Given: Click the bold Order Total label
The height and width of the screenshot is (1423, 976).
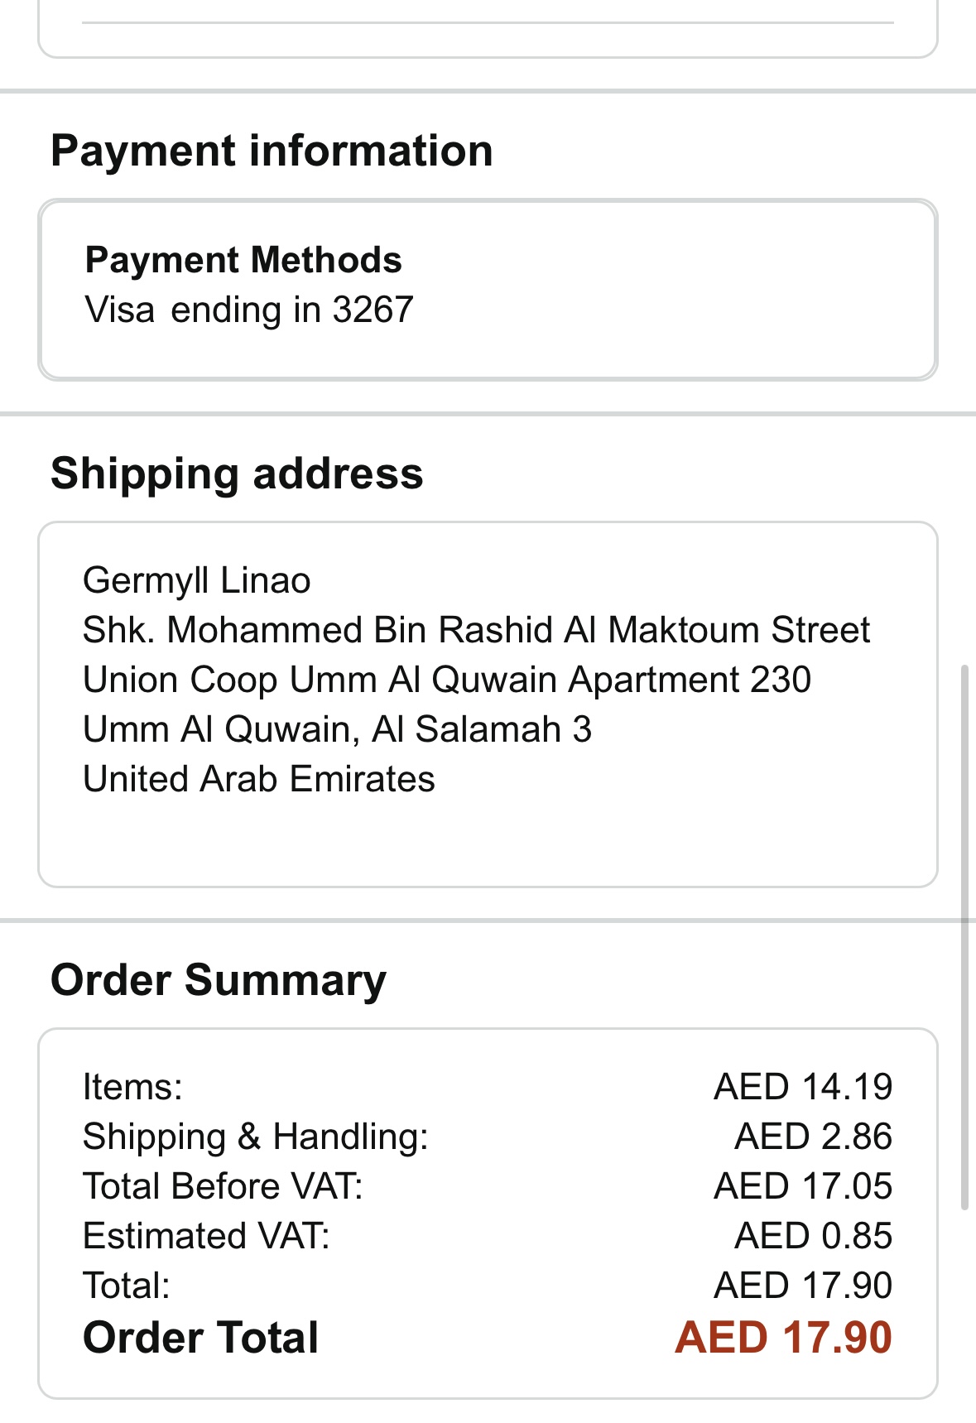Looking at the screenshot, I should (x=201, y=1338).
